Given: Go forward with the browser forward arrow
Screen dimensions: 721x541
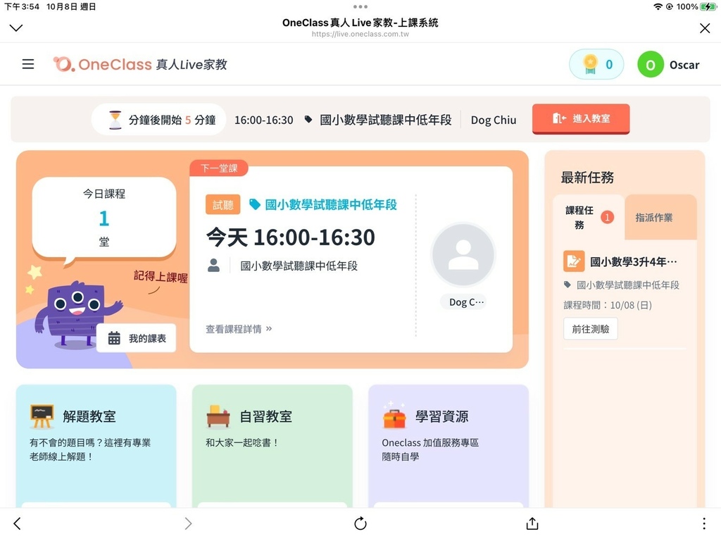Looking at the screenshot, I should 188,523.
